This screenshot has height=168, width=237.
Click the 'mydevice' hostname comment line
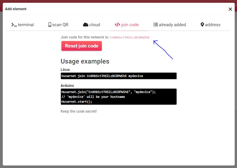(93, 97)
